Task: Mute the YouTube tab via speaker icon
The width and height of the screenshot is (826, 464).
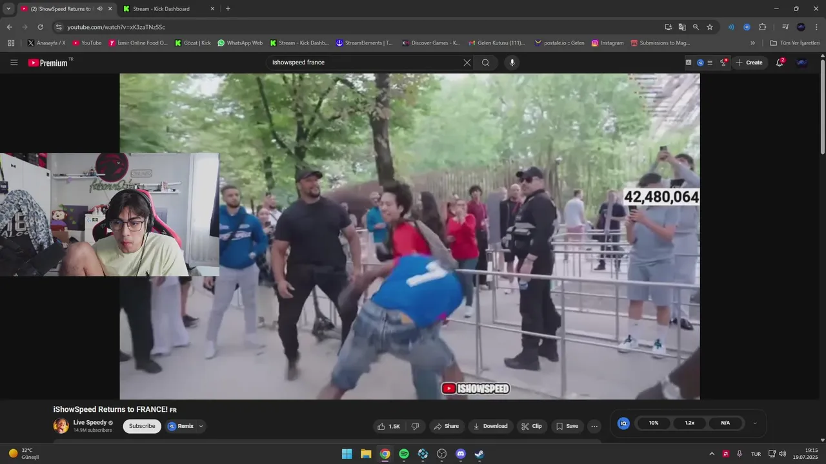Action: [99, 9]
